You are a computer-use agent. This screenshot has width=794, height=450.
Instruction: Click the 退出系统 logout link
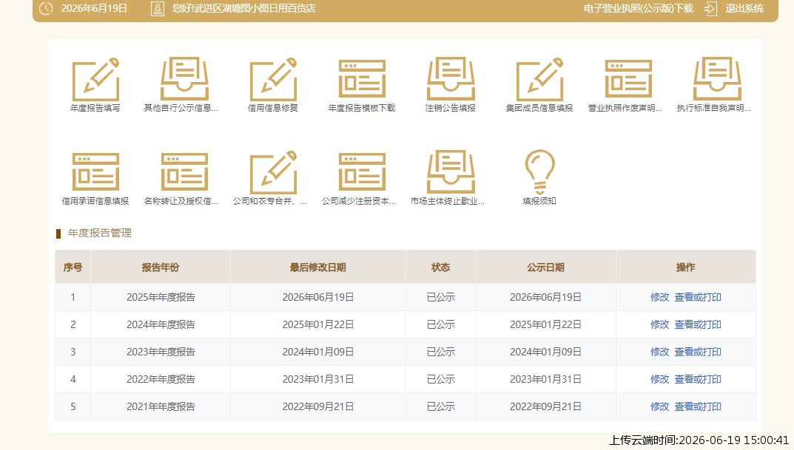pyautogui.click(x=744, y=8)
